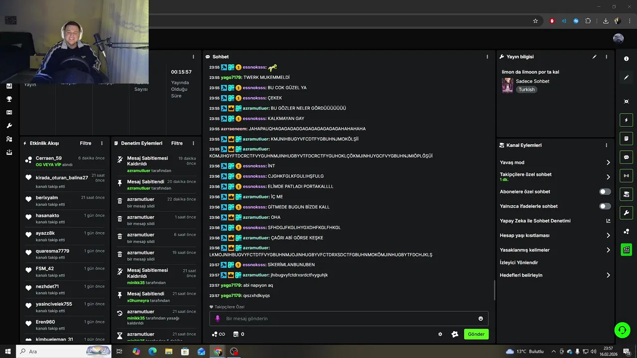Click x0humeyra moderator name
Viewport: 637px width, 358px height.
138,300
